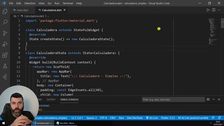Click the // AppBar comment on line 14
The height and width of the screenshot is (126, 224).
(x=51, y=81)
